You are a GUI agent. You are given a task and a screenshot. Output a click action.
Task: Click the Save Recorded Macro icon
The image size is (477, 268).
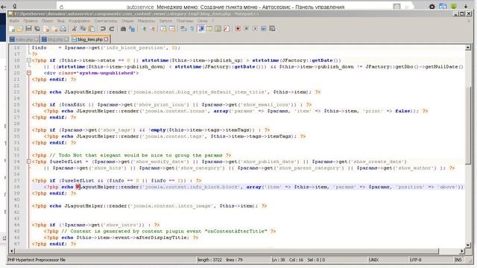pyautogui.click(x=272, y=29)
